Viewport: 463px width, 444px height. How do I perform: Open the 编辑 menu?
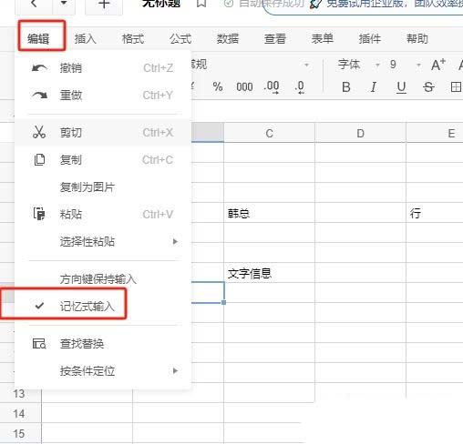38,38
